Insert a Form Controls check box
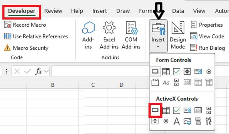The image size is (229, 134). click(x=176, y=71)
